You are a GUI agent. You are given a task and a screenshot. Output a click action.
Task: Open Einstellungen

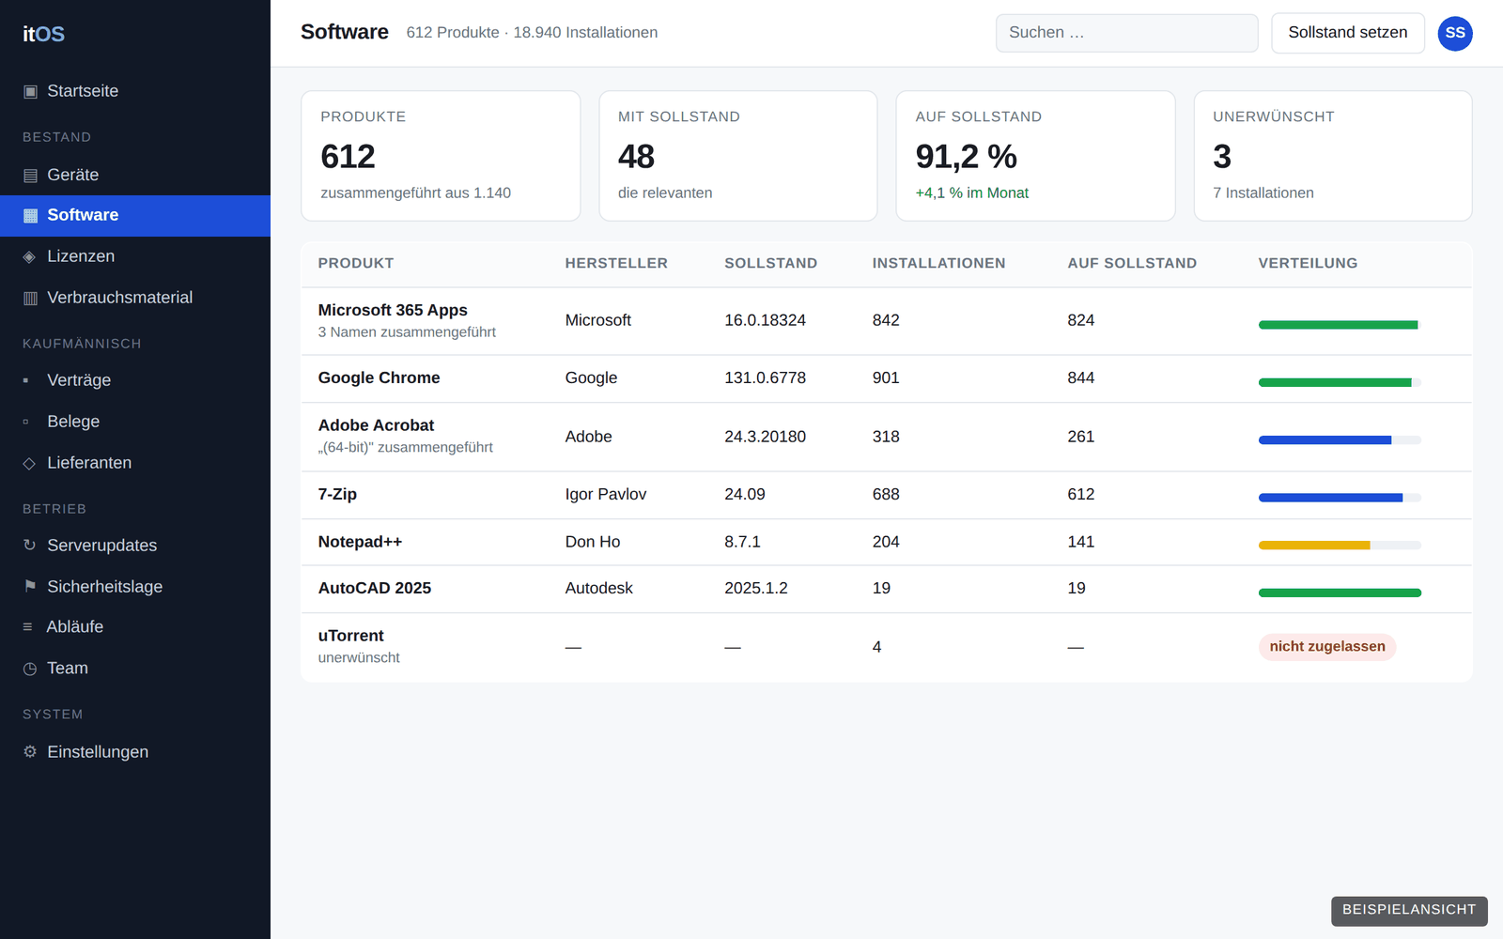135,751
